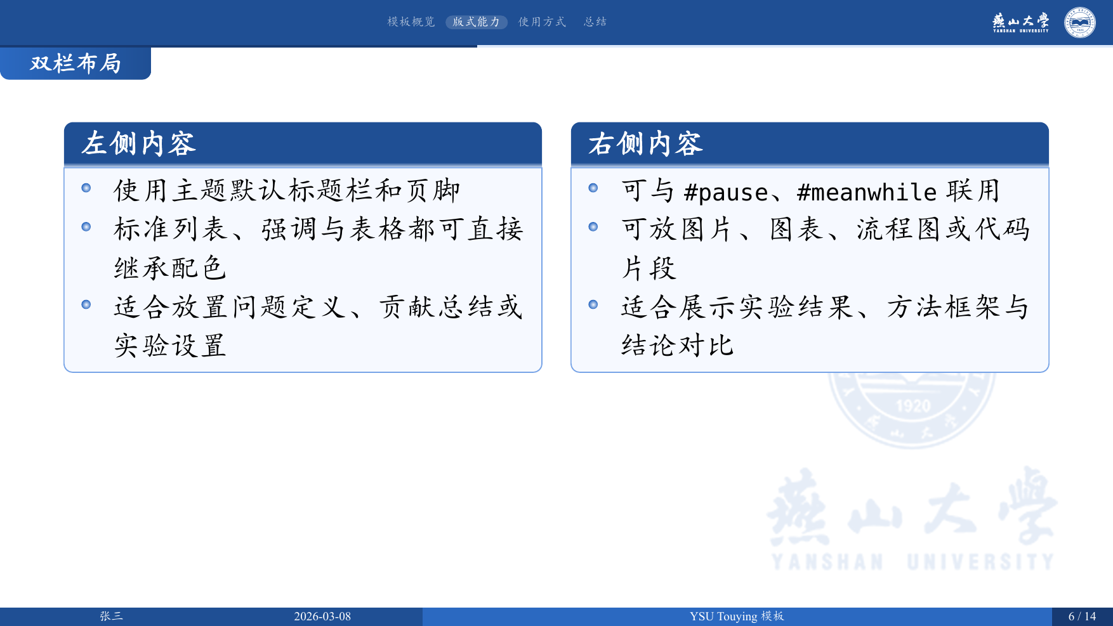Screen dimensions: 1113x626
Task: Open the 模板概览 navigation section
Action: click(x=411, y=22)
